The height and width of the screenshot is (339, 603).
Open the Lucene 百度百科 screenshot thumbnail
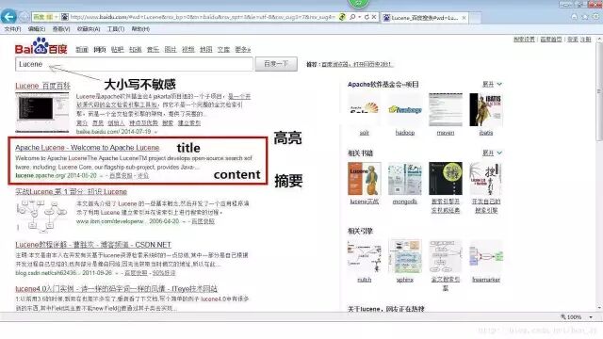pos(41,112)
